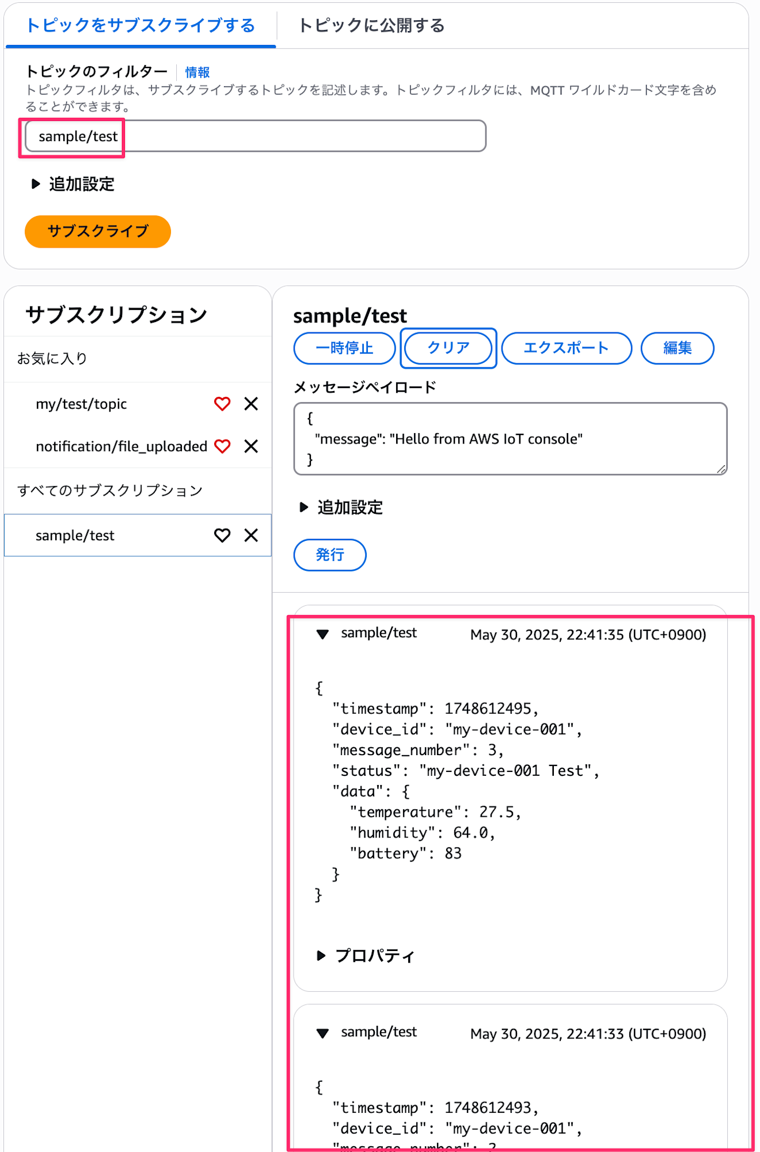
Task: Clear messages with クリア button
Action: coord(448,348)
